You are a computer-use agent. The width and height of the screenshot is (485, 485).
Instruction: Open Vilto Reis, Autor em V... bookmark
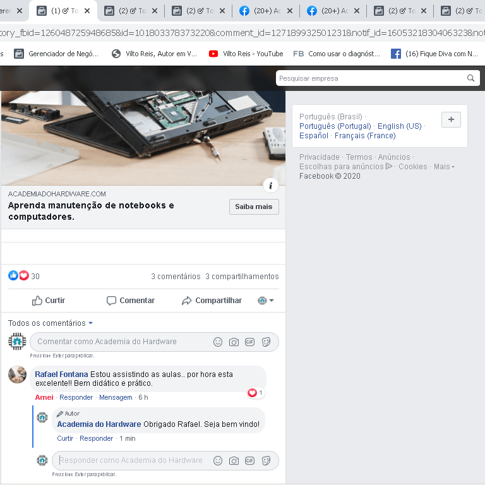154,54
